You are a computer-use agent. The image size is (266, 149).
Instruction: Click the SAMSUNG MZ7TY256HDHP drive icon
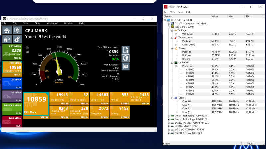coord(172,123)
